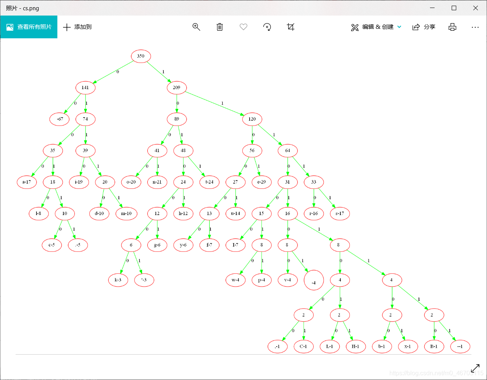The image size is (487, 380).
Task: Click leaf node -67
Action: coord(59,119)
